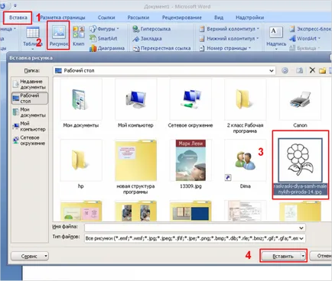
Task: Open the Надстройки ribbon tab
Action: [249, 18]
